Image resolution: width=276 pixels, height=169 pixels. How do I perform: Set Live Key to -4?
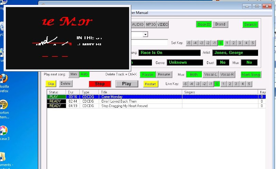point(191,84)
